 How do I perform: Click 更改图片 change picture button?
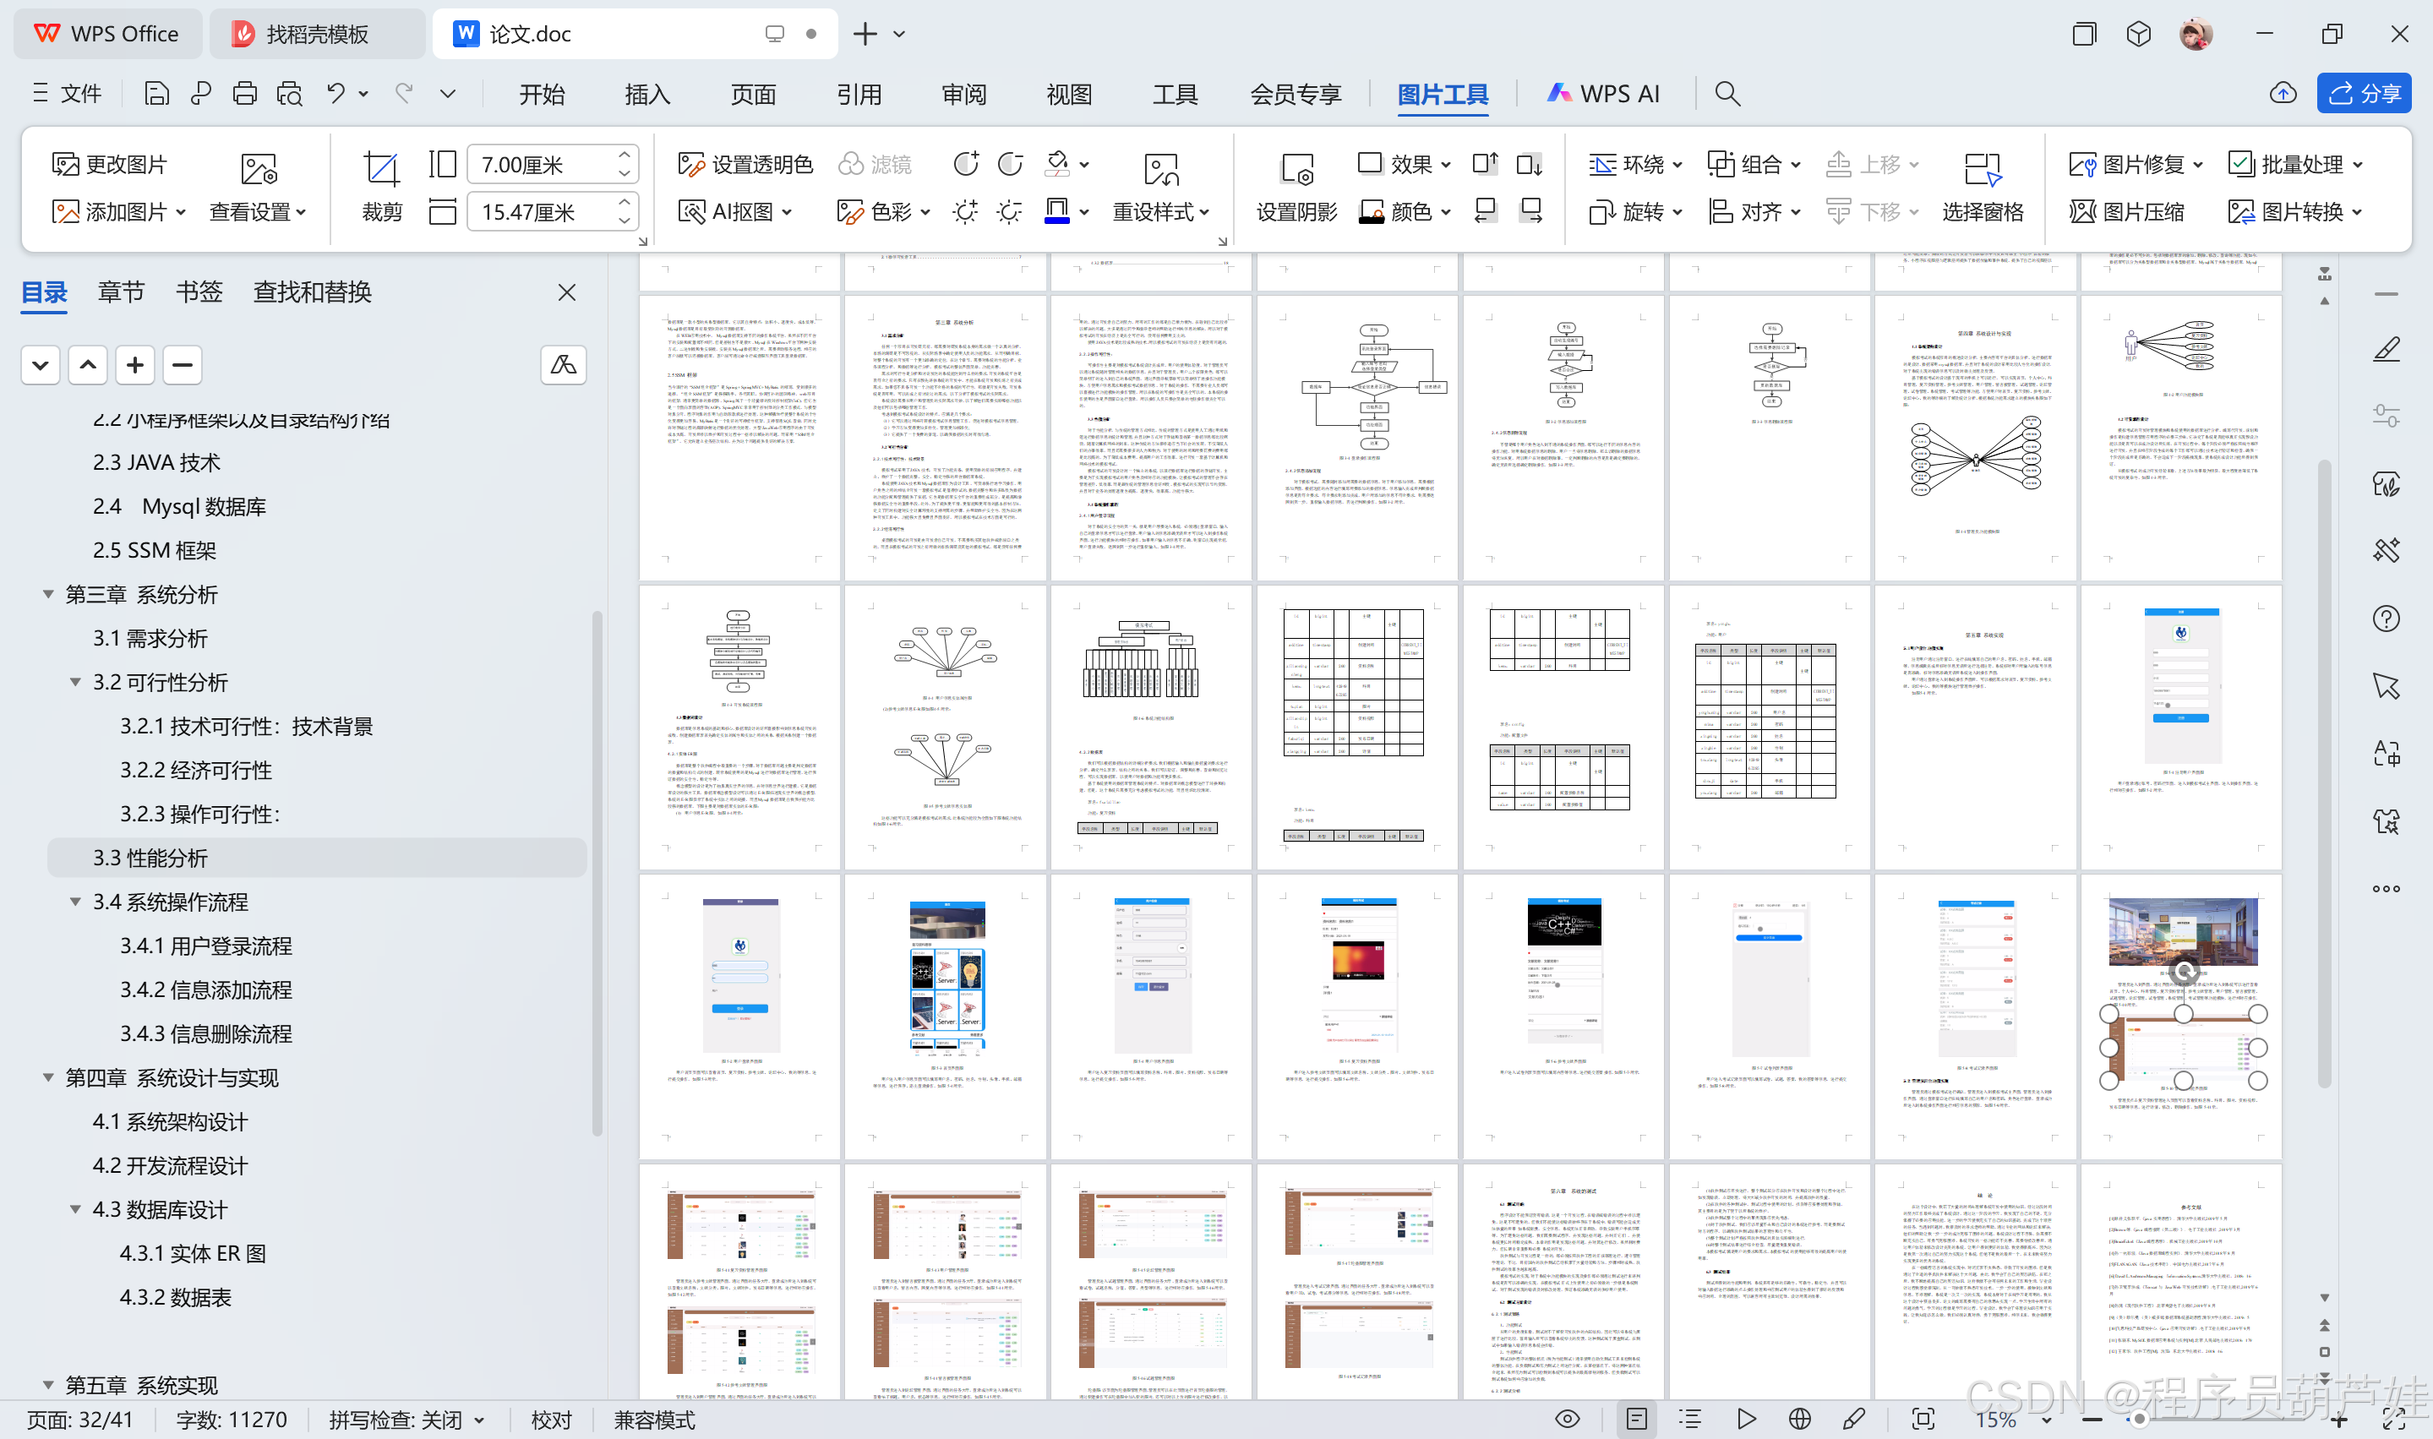tap(109, 164)
